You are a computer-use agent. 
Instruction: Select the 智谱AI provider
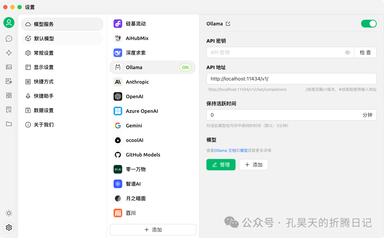point(152,184)
